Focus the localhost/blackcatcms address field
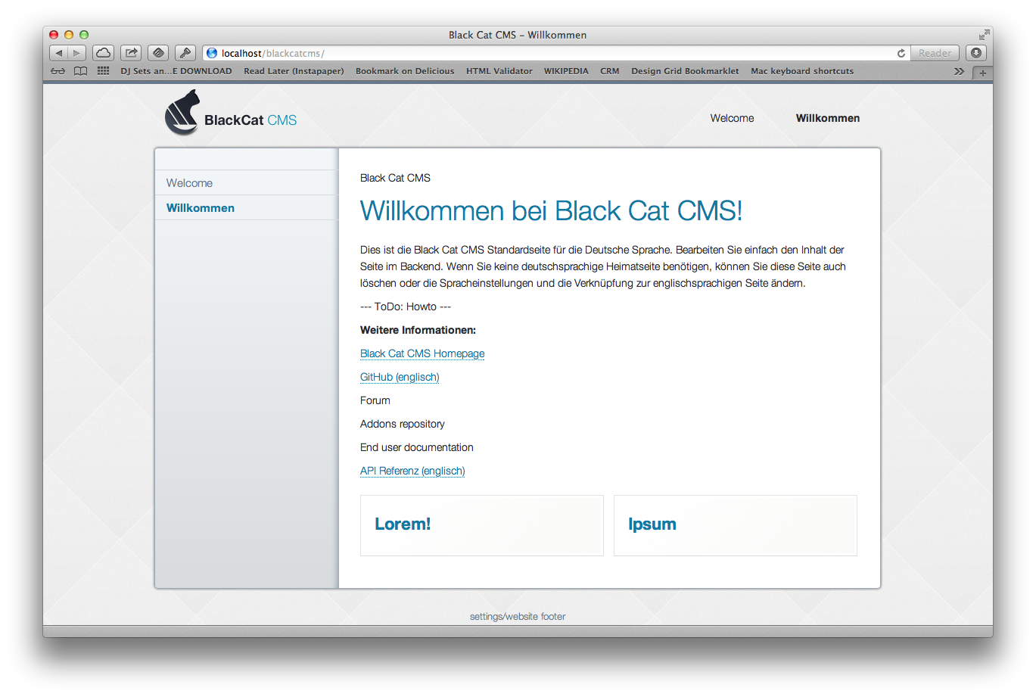1036x697 pixels. pyautogui.click(x=556, y=53)
